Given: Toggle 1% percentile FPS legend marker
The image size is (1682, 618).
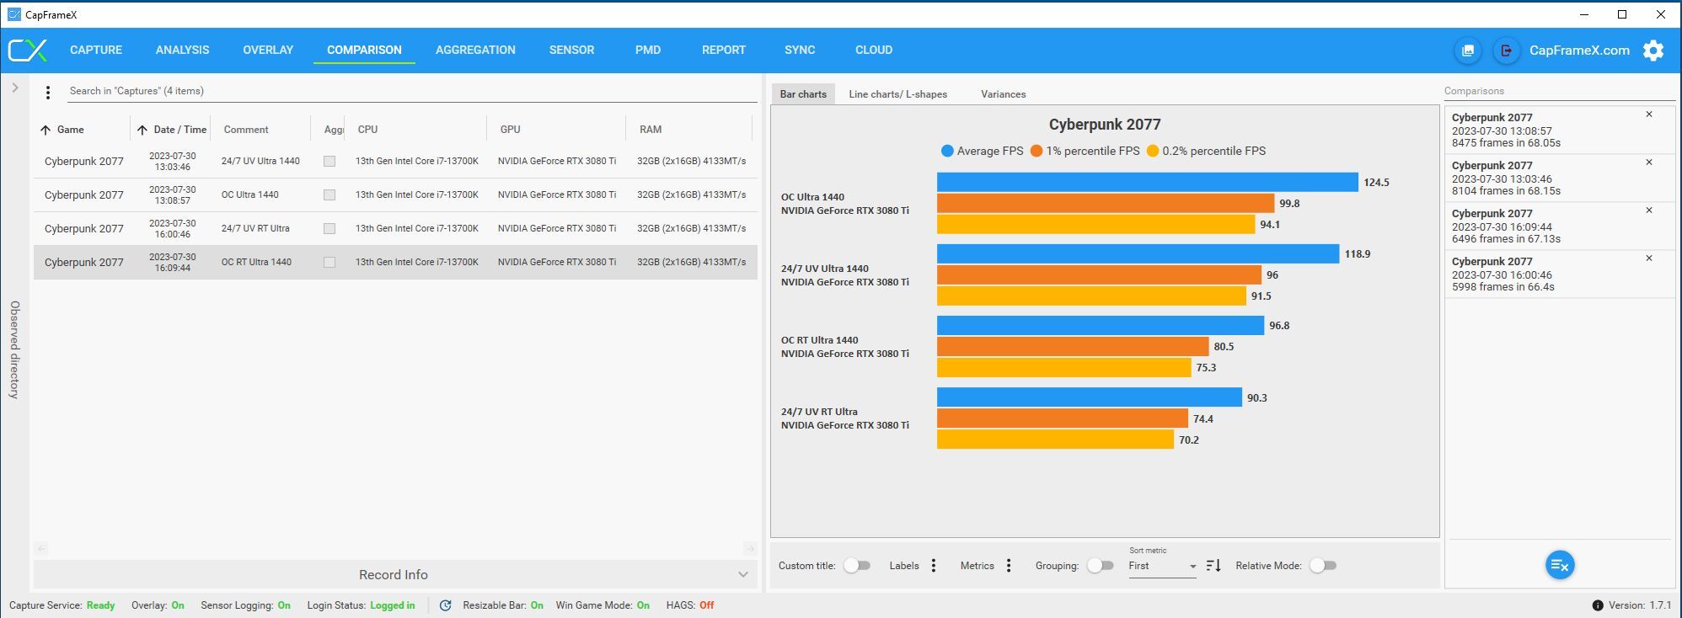Looking at the screenshot, I should [x=1037, y=151].
